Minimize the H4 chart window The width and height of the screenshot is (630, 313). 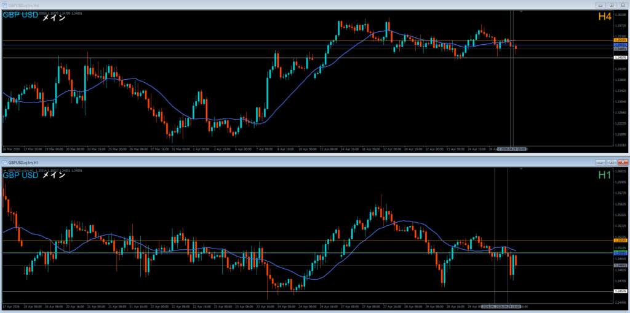[600, 5]
